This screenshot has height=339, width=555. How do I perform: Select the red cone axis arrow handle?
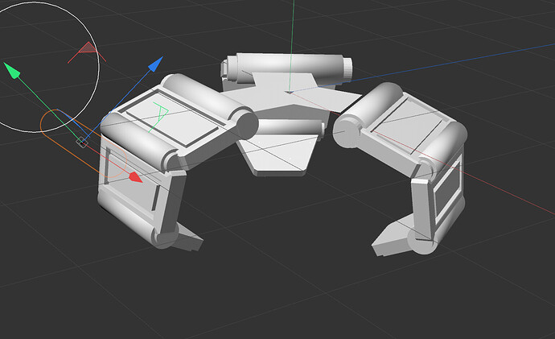[136, 177]
